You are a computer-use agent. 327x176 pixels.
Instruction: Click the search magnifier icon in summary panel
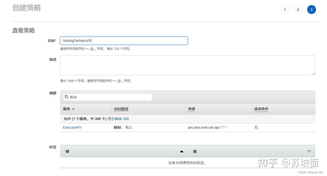click(67, 97)
